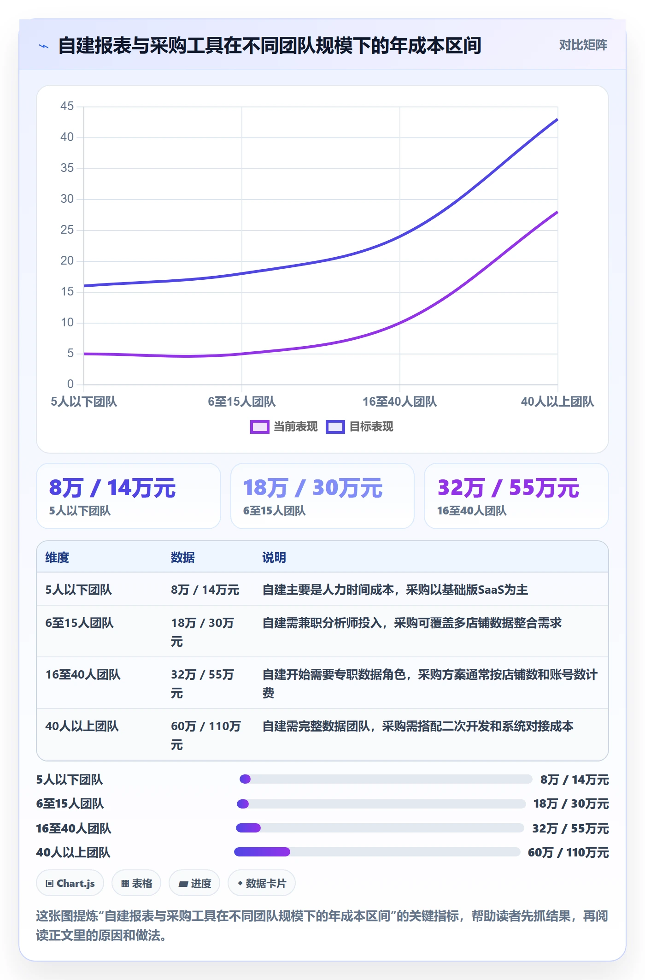Screen dimensions: 645x980
Task: Click the chart title heading text
Action: point(270,46)
